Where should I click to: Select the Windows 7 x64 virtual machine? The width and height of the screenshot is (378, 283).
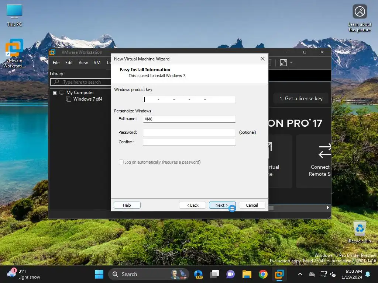click(88, 99)
